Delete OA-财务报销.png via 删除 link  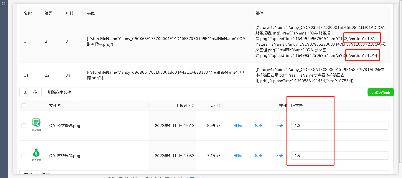238,156
